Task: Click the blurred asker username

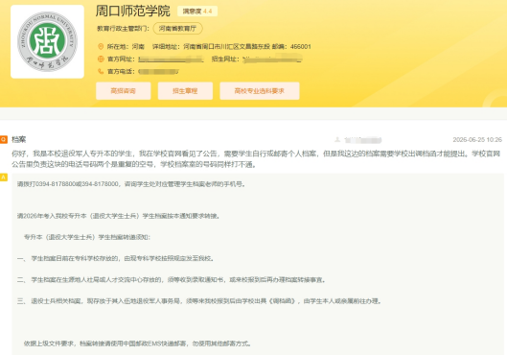Action: click(363, 140)
